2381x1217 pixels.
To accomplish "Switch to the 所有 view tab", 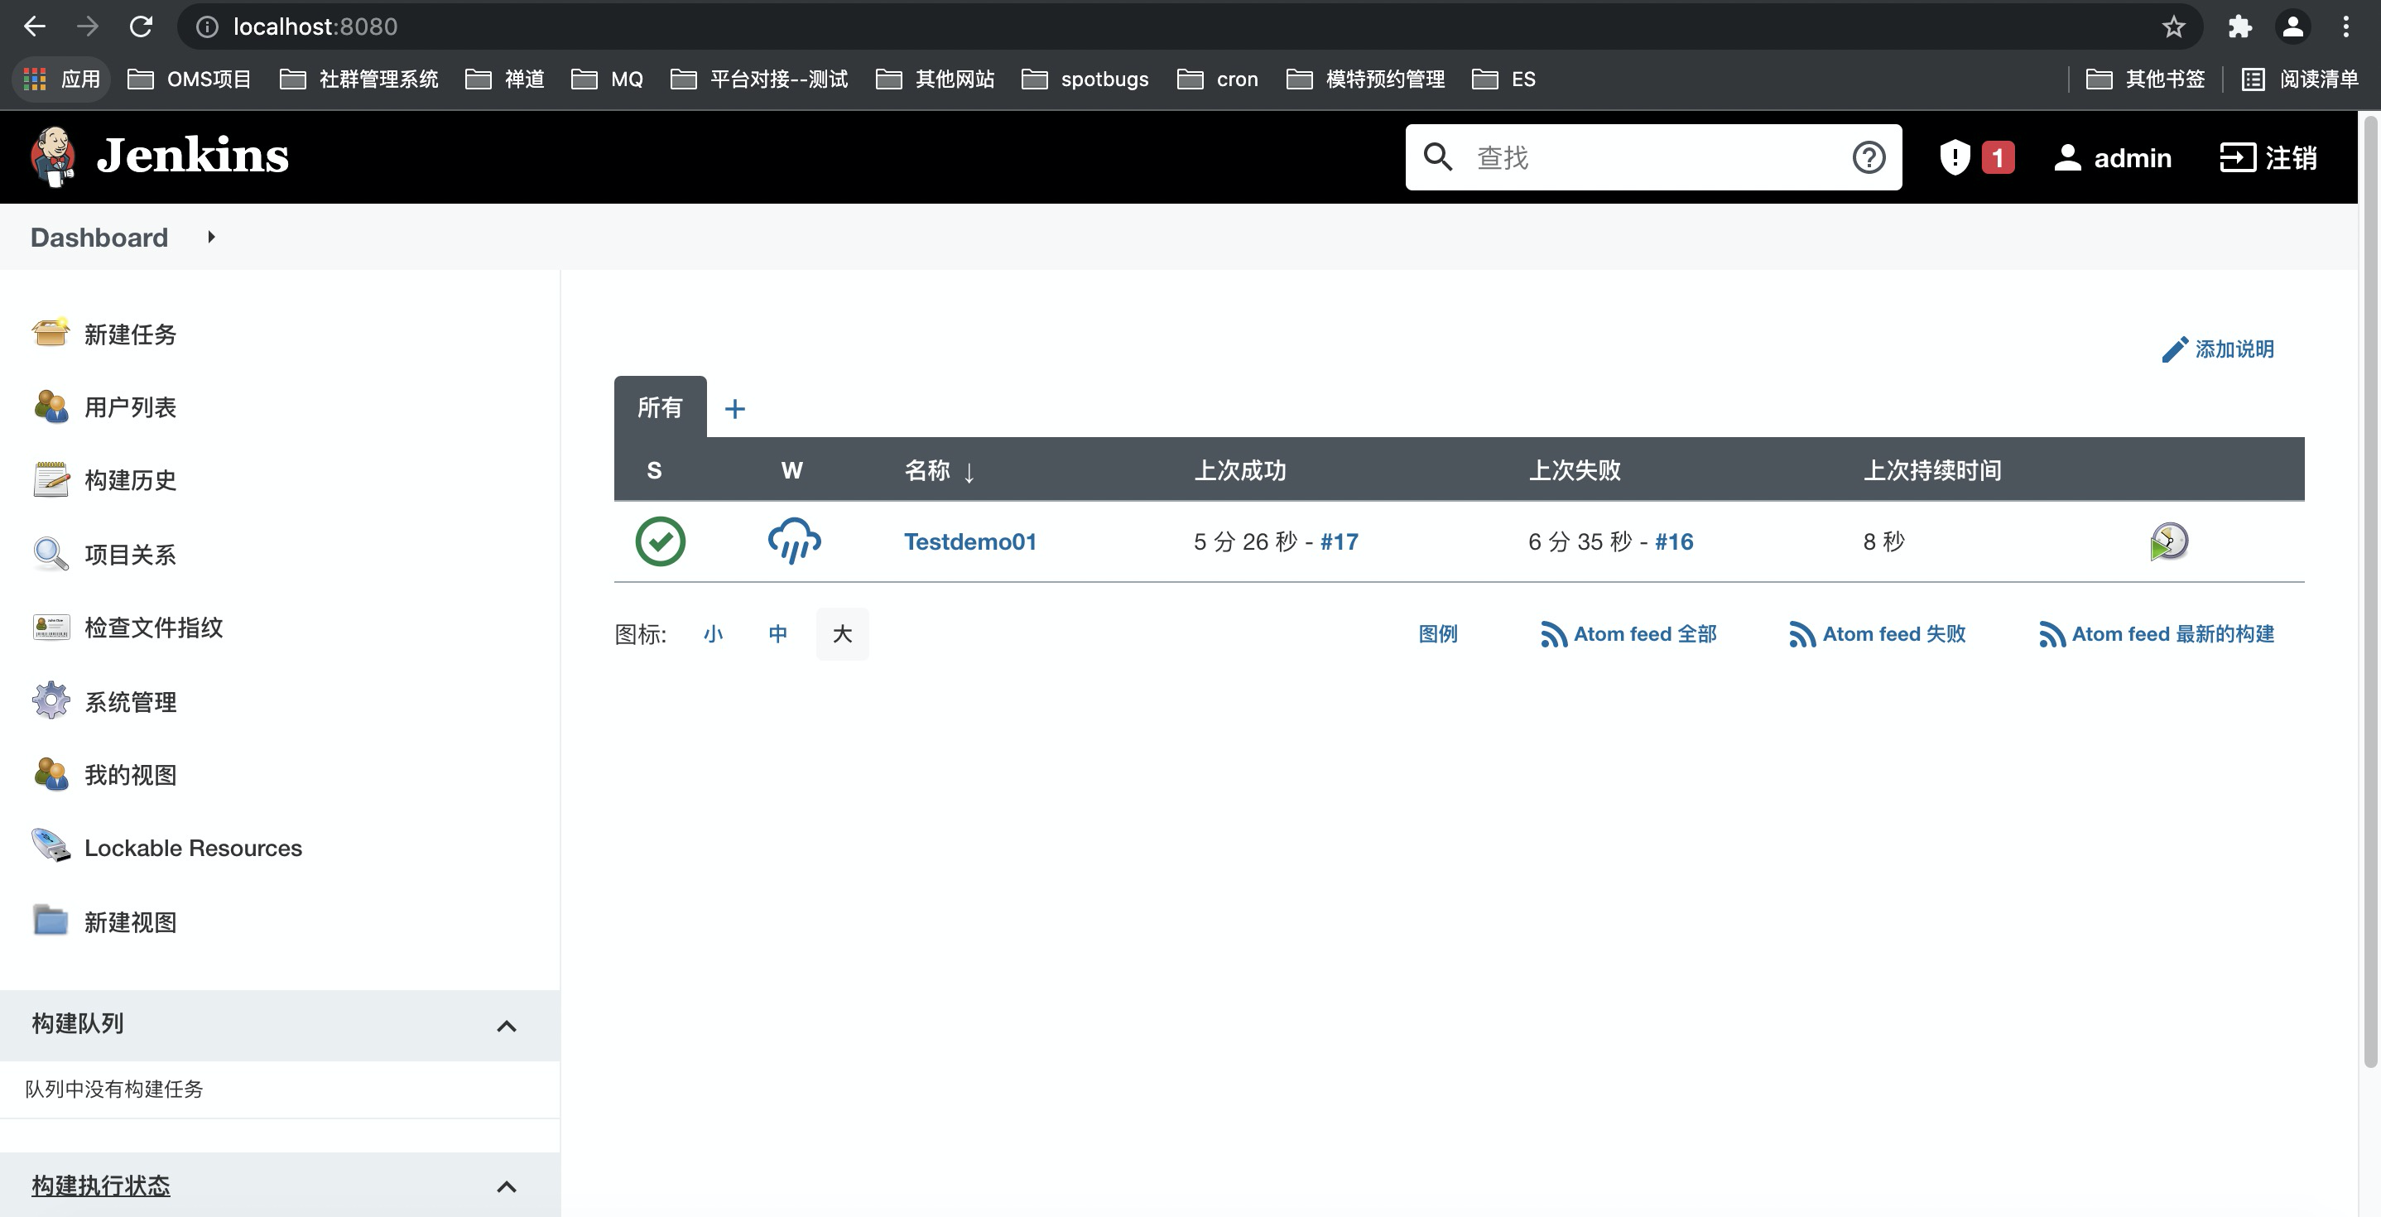I will click(x=660, y=407).
